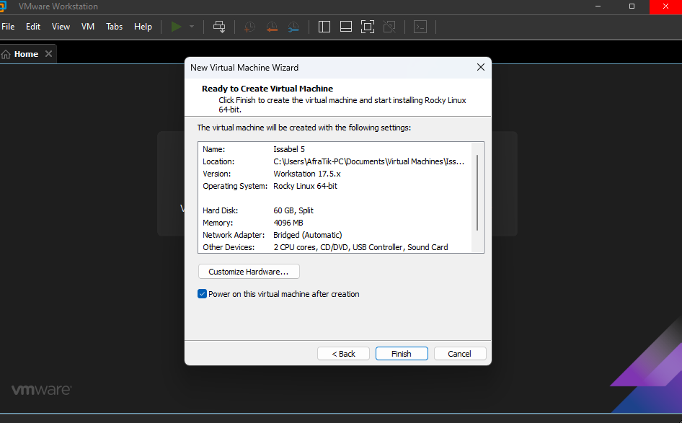
Task: Click the Customize Hardware button
Action: [x=249, y=272]
